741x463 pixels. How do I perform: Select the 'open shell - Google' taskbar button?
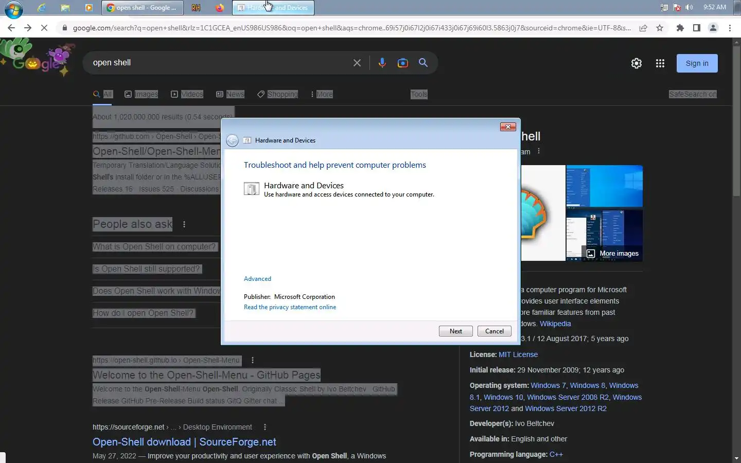click(x=143, y=8)
